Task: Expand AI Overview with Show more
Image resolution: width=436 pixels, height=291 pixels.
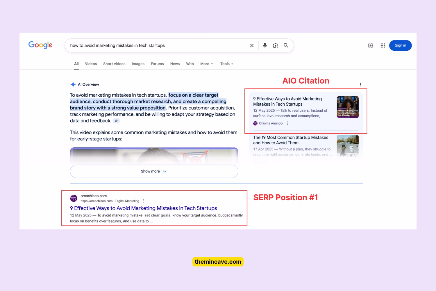Action: pyautogui.click(x=154, y=171)
